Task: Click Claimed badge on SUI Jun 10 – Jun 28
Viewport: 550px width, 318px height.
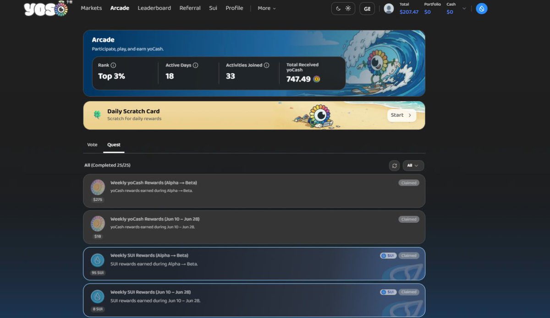Action: (408, 292)
